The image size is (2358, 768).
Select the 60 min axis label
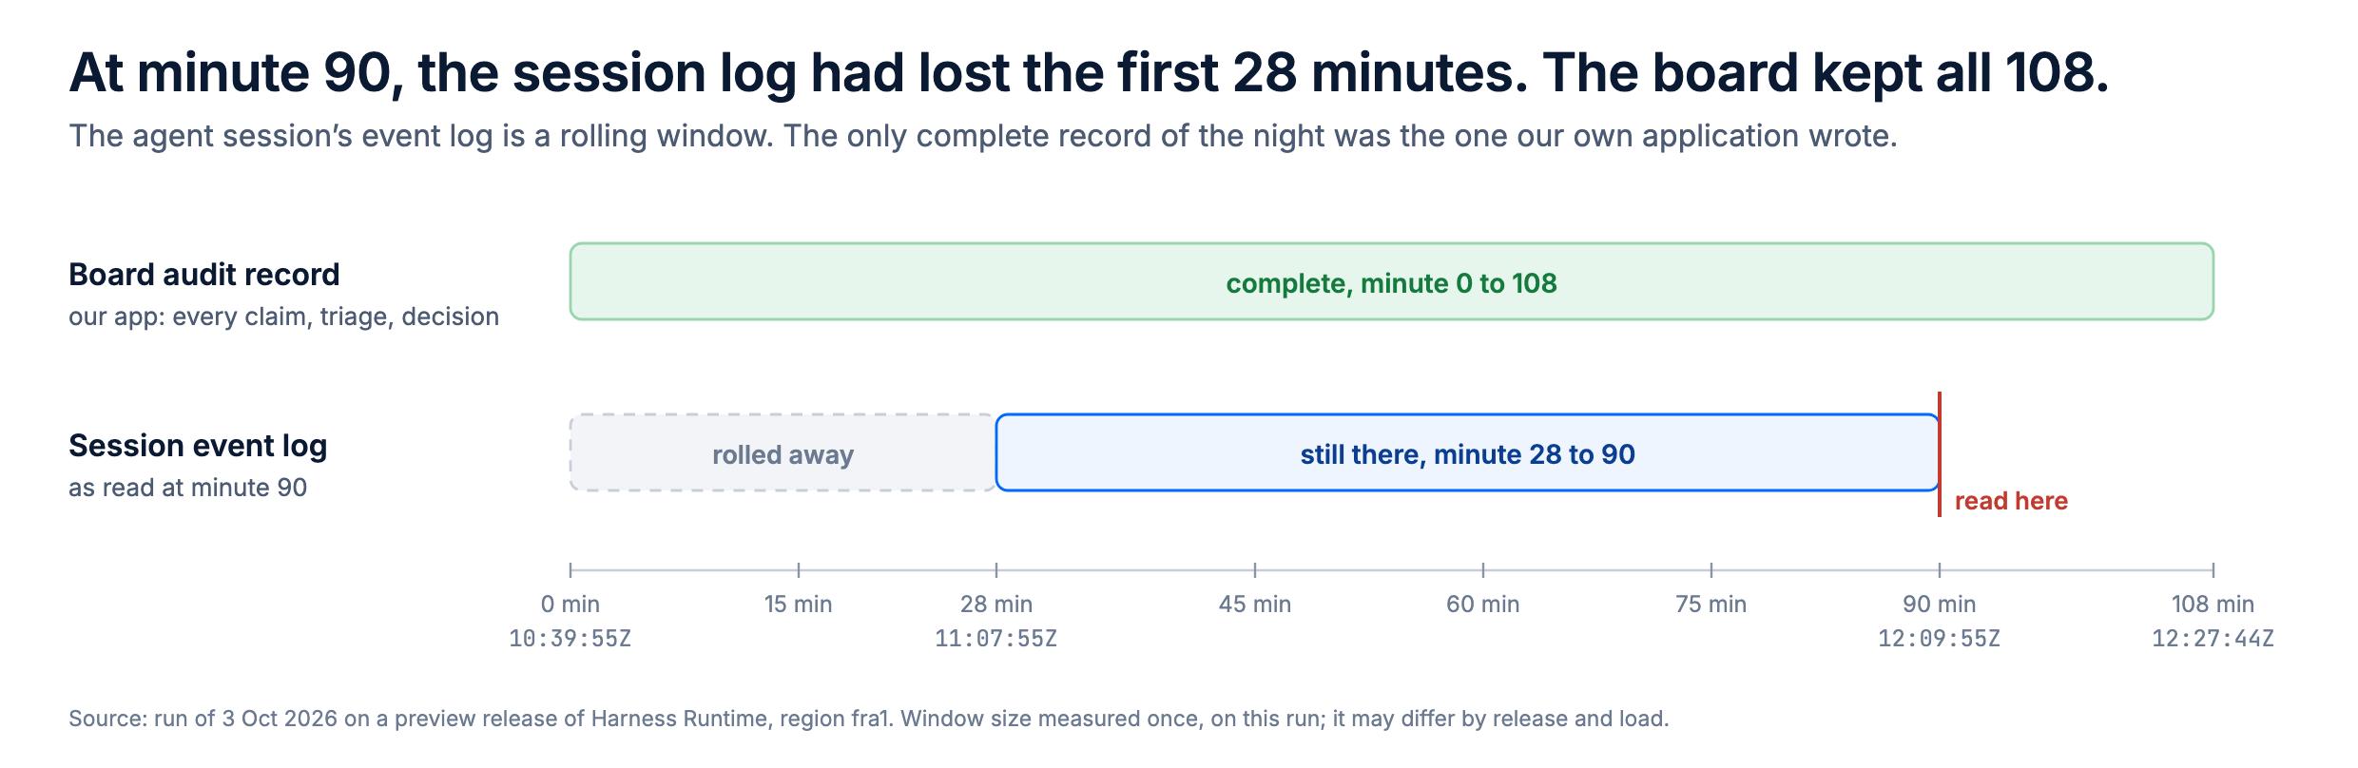click(x=1483, y=604)
